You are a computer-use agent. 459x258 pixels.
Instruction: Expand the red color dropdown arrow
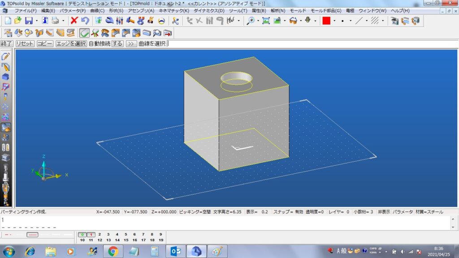(x=334, y=21)
